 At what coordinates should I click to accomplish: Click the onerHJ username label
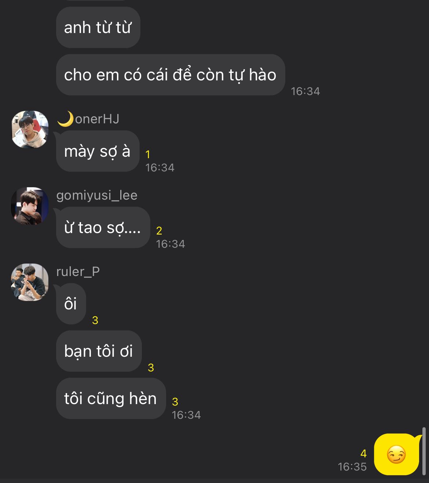pyautogui.click(x=97, y=119)
